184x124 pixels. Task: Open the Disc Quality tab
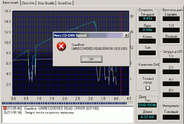tap(46, 3)
